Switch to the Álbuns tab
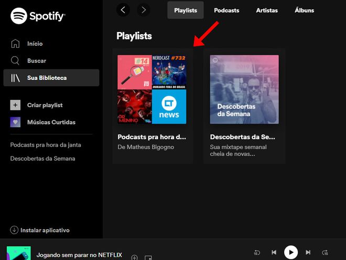 pos(304,10)
